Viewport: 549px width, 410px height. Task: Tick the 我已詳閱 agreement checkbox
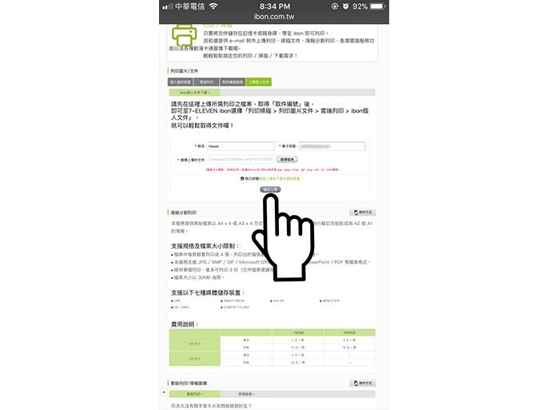click(x=242, y=178)
